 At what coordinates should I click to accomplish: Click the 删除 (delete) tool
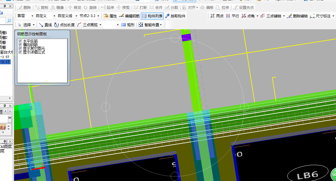(24, 8)
